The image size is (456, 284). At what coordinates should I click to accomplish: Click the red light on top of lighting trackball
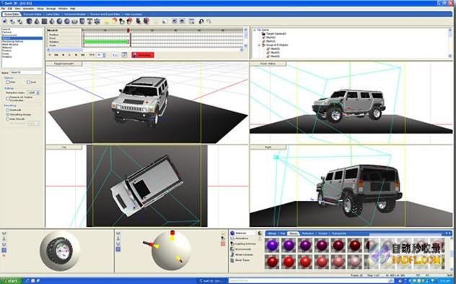tap(172, 233)
